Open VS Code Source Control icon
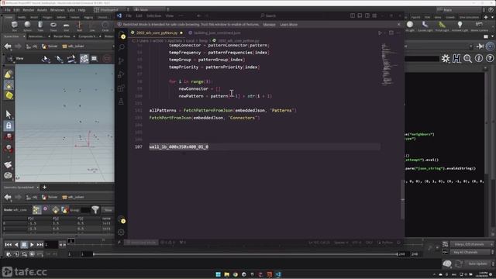This screenshot has width=496, height=279. [121, 60]
